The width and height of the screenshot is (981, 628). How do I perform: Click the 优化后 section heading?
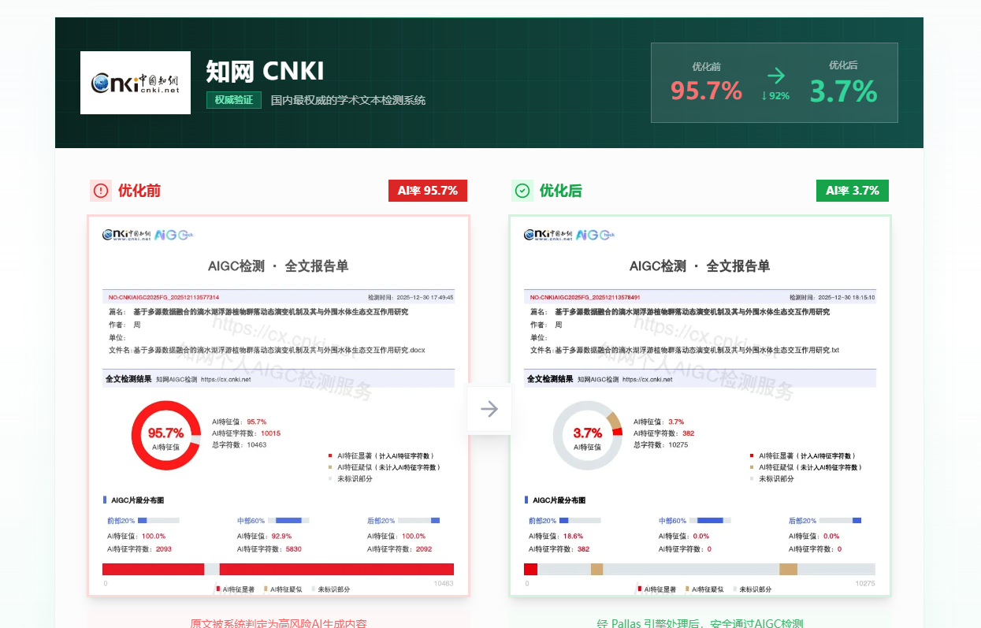click(561, 191)
